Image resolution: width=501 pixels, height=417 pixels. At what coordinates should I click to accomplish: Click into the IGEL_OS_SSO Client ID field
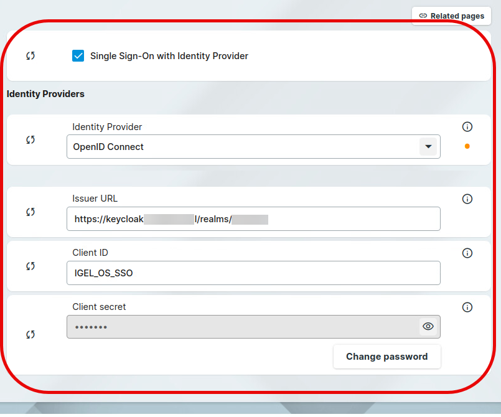(x=253, y=273)
